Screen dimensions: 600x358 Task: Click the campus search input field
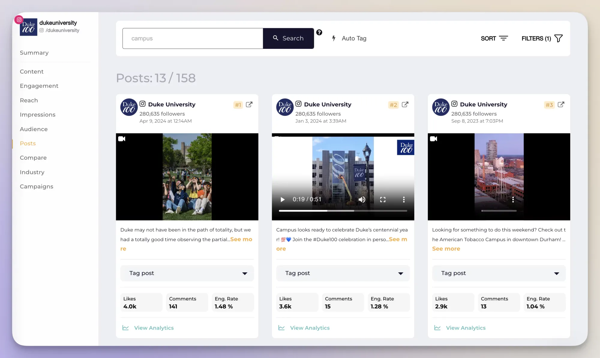click(193, 38)
